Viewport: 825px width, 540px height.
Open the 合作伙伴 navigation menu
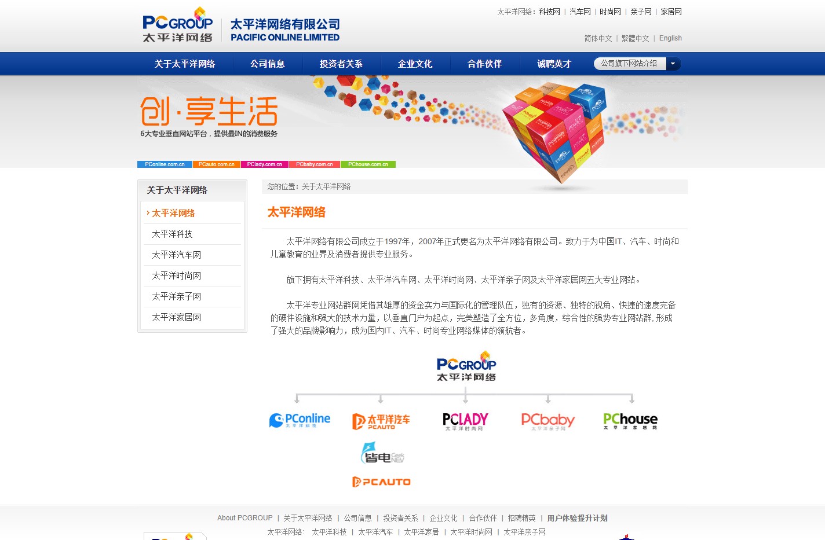point(485,64)
